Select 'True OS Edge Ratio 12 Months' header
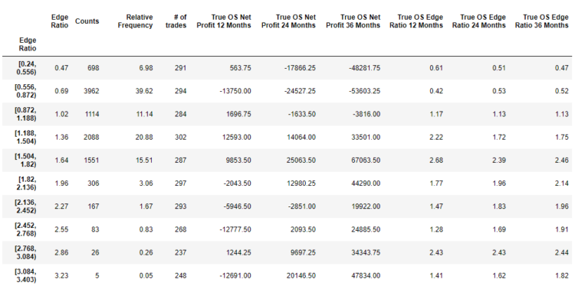Image resolution: width=575 pixels, height=289 pixels. coord(416,21)
